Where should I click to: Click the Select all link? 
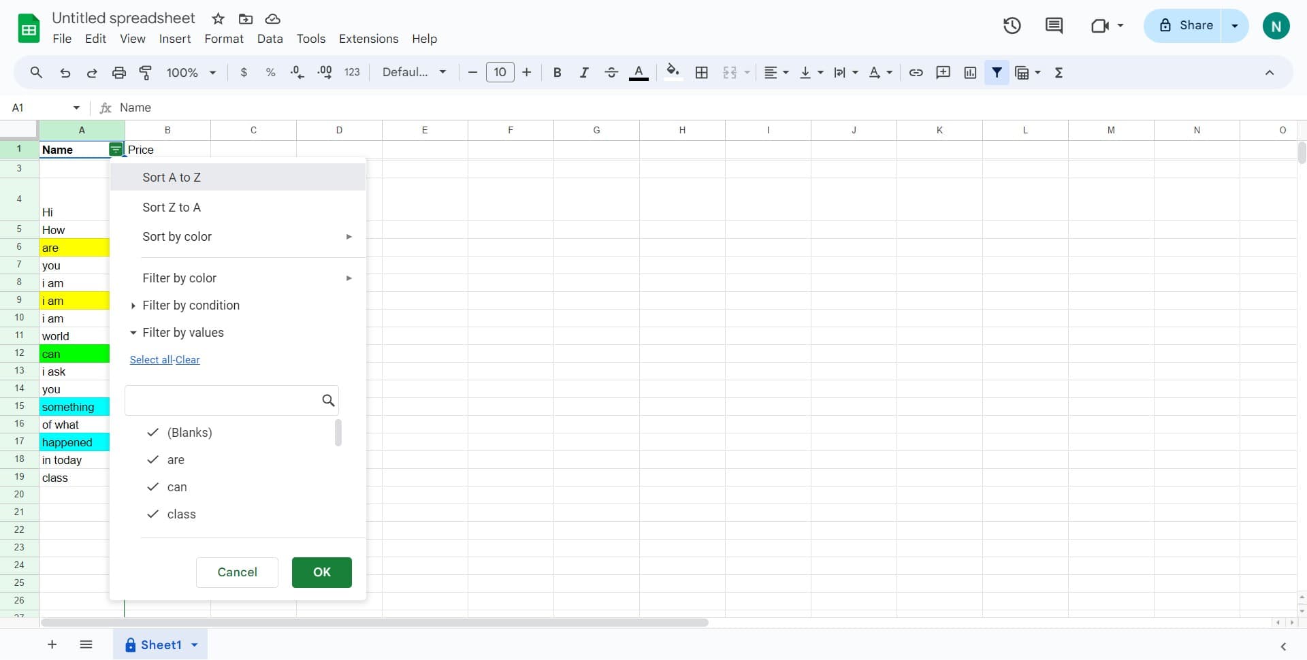(x=150, y=360)
